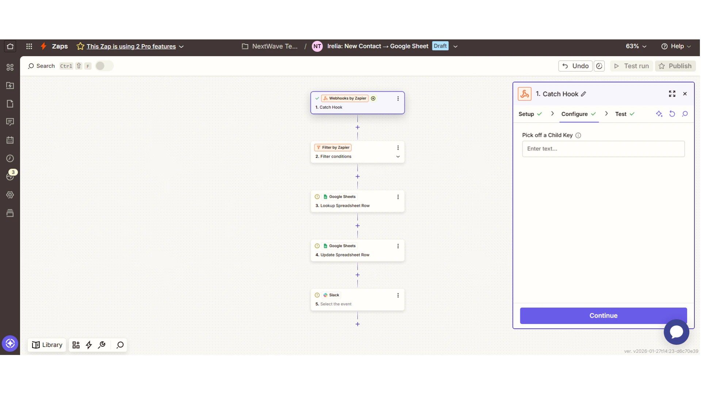Click the trigger lightning icon in bottom toolbar
This screenshot has width=701, height=394.
pyautogui.click(x=89, y=345)
